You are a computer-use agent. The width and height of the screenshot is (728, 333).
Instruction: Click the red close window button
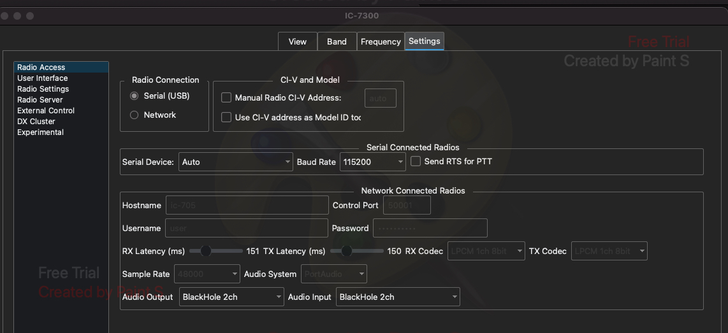[4, 16]
